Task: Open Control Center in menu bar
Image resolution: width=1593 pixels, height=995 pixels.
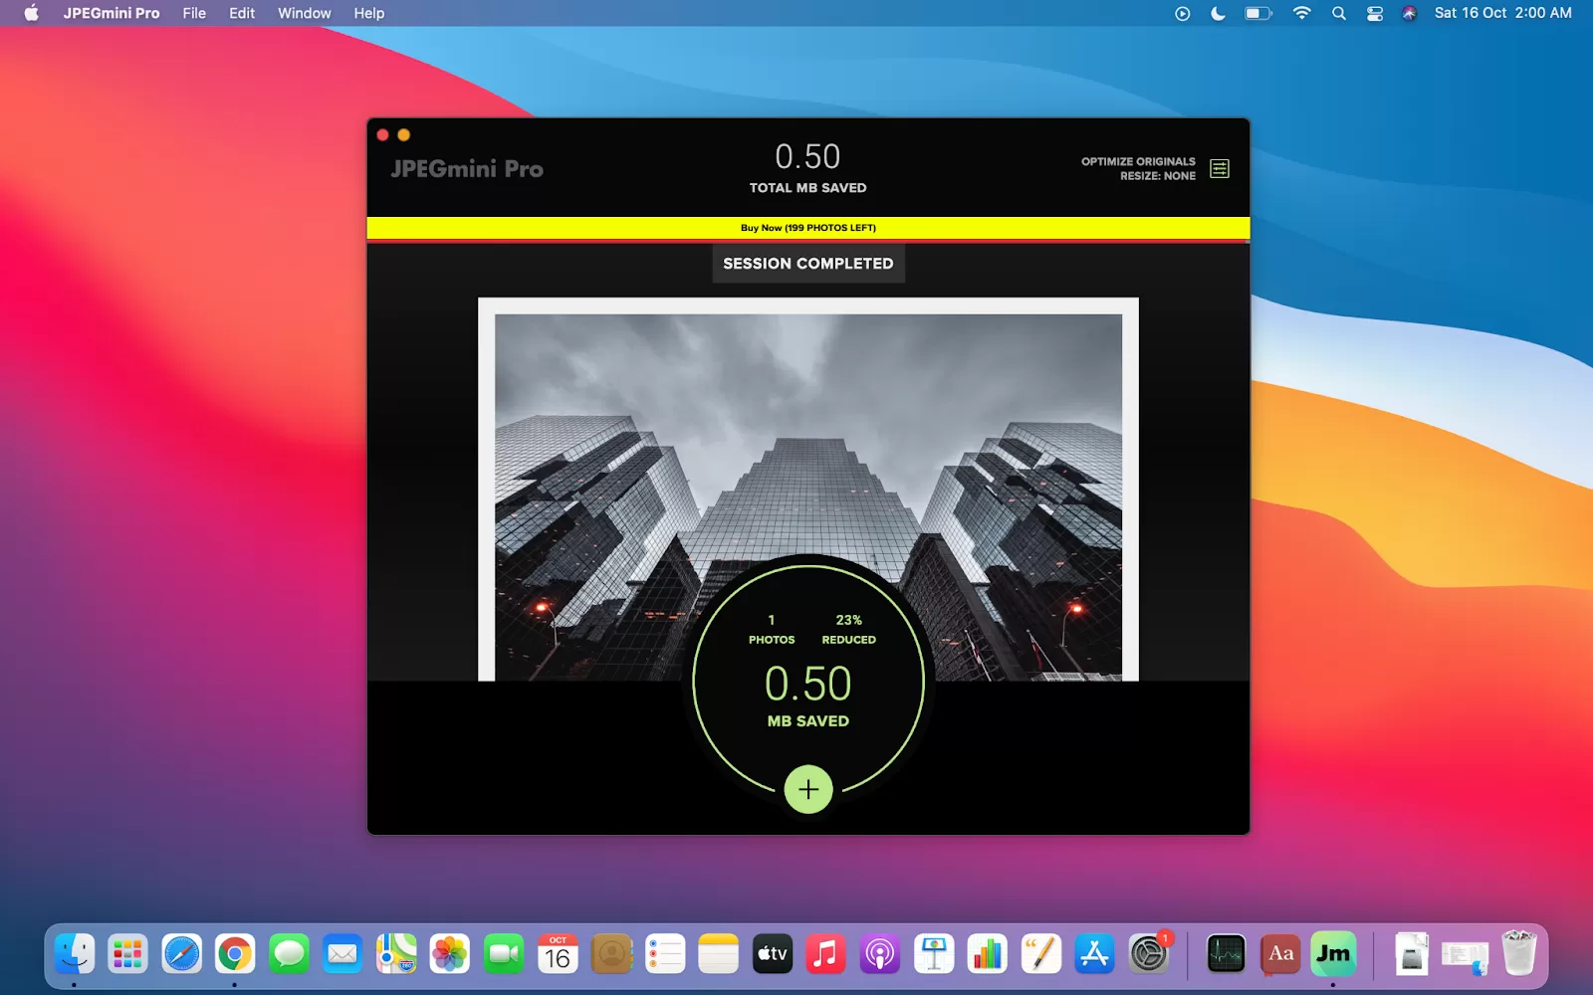Action: pyautogui.click(x=1375, y=13)
